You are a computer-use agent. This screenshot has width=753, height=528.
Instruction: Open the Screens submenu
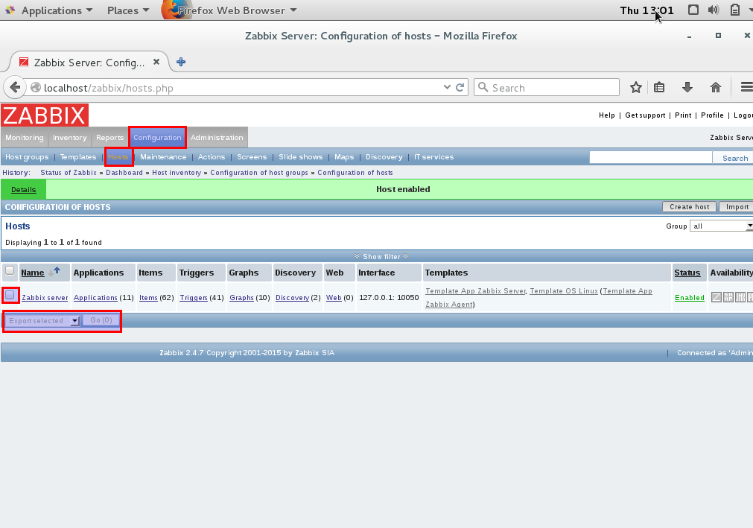click(252, 157)
